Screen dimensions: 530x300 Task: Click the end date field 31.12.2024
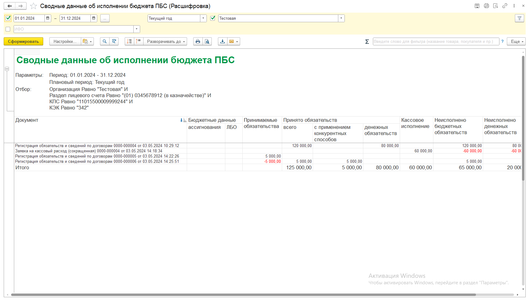[75, 18]
